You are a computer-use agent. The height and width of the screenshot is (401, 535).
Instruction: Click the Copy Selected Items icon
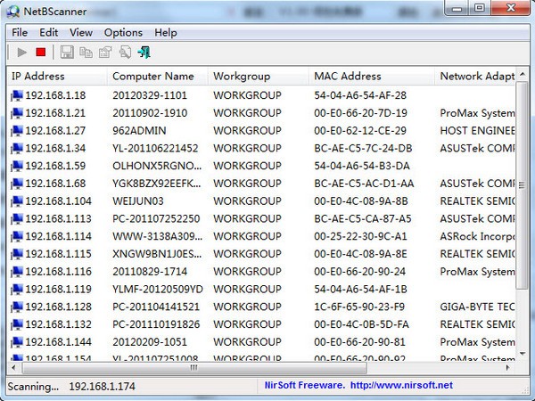point(86,53)
